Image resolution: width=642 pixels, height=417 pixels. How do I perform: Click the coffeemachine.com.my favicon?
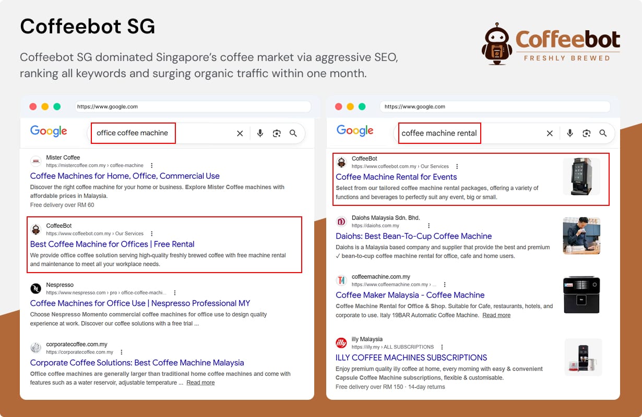341,280
